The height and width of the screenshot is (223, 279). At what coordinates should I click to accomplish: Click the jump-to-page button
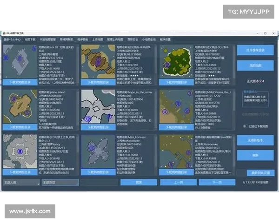260,173
